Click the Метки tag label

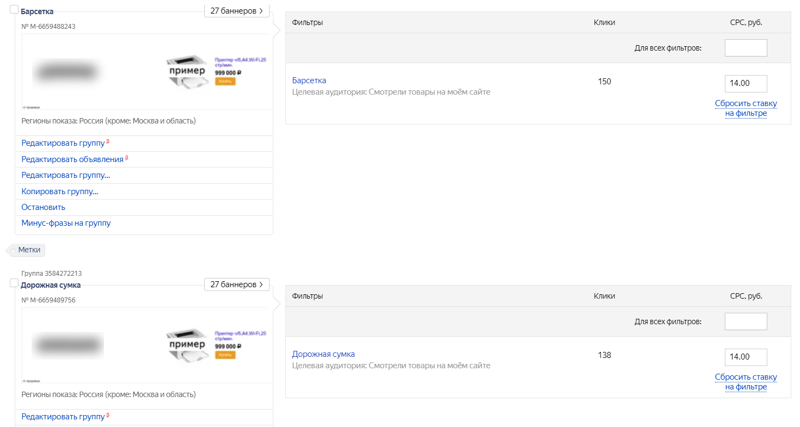point(29,250)
